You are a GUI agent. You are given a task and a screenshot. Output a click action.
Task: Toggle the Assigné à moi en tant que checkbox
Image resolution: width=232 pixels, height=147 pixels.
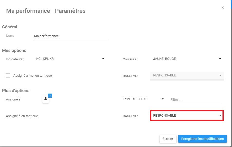(8, 75)
